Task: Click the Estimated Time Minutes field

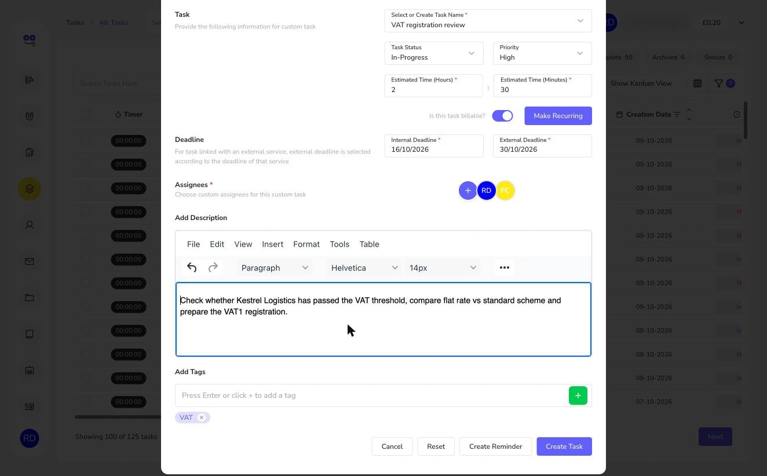Action: pyautogui.click(x=543, y=86)
